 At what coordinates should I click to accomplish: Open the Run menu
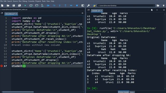tap(20, 1)
